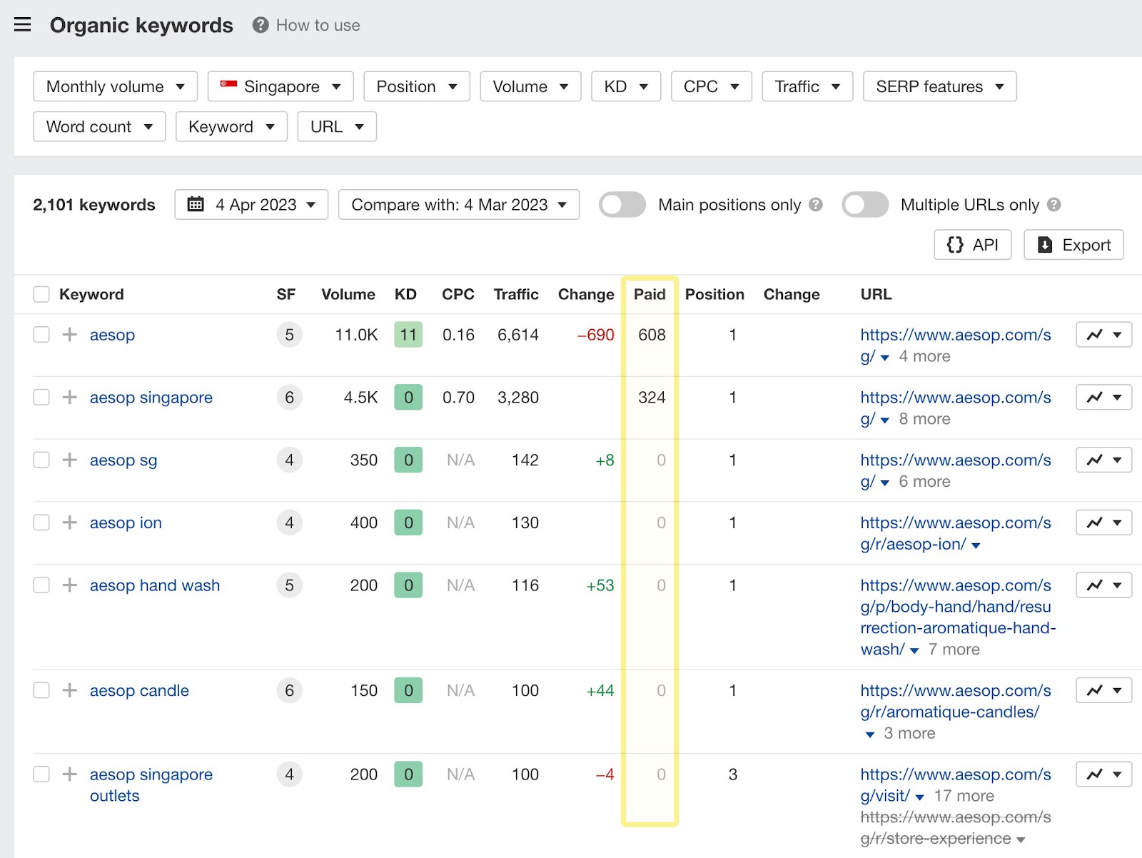Image resolution: width=1142 pixels, height=858 pixels.
Task: Expand "8 more" URLs for aesop singapore
Action: [x=924, y=419]
